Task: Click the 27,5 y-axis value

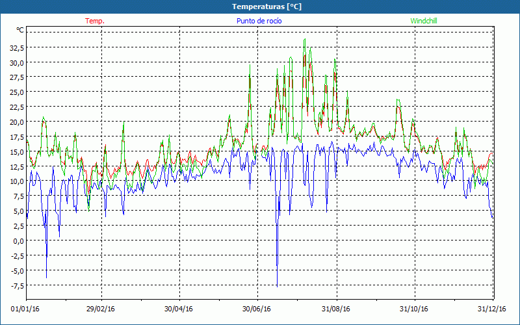Action: pos(17,77)
